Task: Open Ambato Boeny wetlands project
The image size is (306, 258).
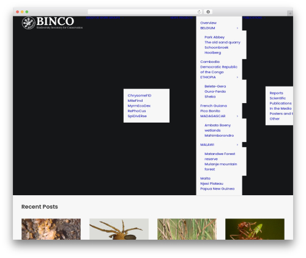Action: click(x=217, y=128)
